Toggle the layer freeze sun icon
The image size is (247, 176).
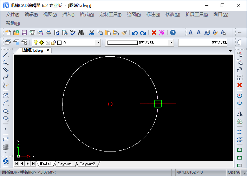[x=41, y=42]
